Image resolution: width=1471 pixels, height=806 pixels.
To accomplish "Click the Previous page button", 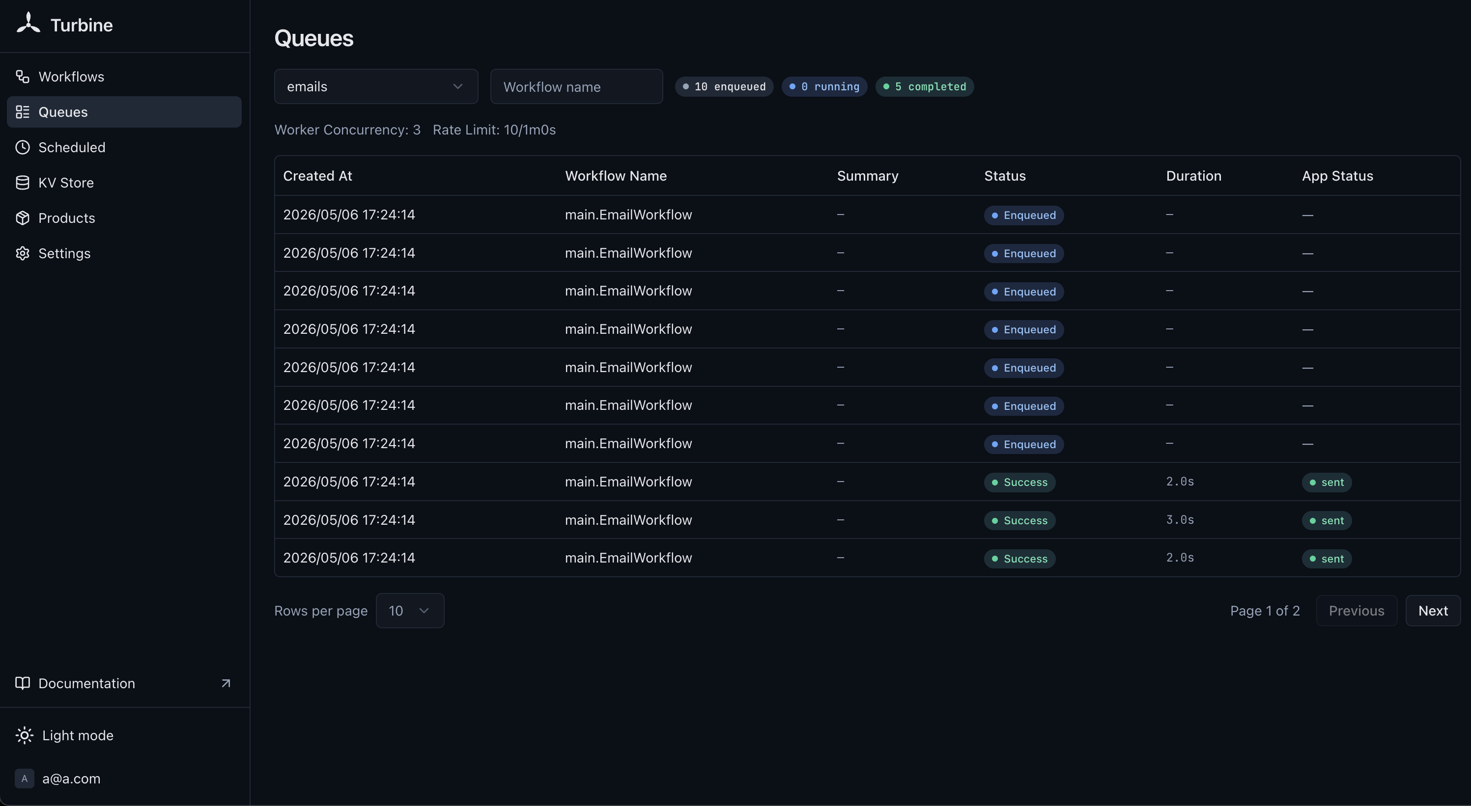I will 1356,611.
